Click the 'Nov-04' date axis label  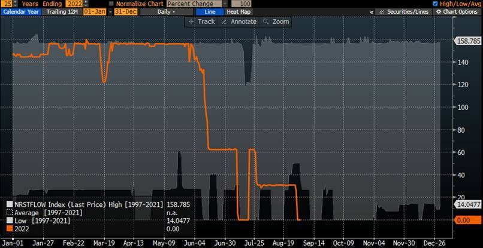coord(373,243)
